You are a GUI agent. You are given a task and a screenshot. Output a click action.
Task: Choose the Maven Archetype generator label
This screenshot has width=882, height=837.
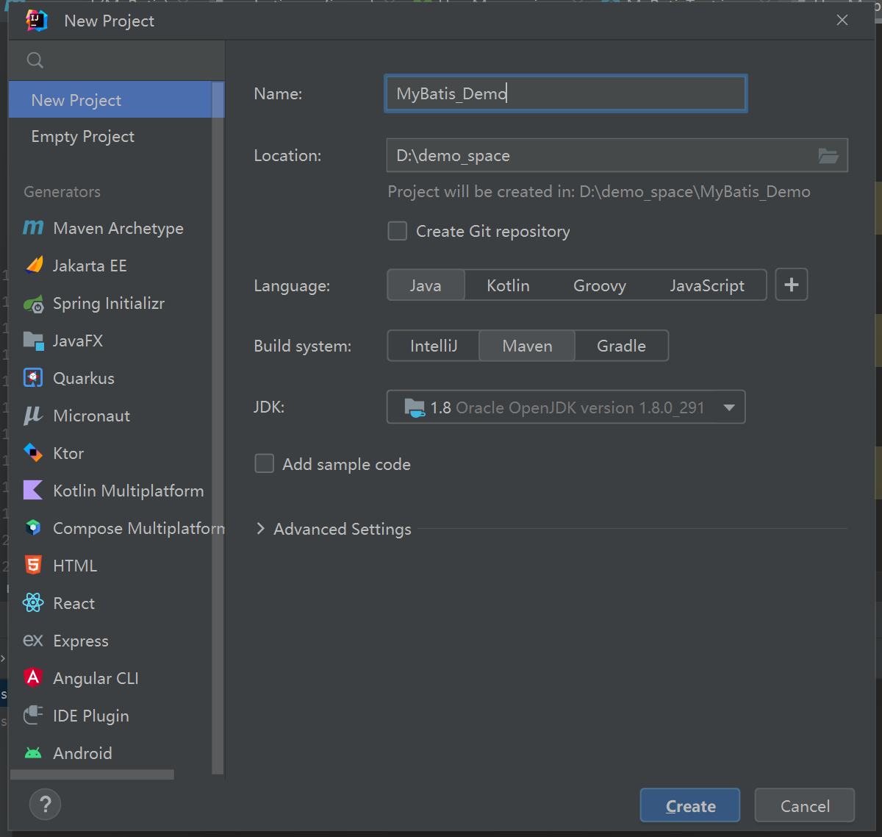(118, 228)
